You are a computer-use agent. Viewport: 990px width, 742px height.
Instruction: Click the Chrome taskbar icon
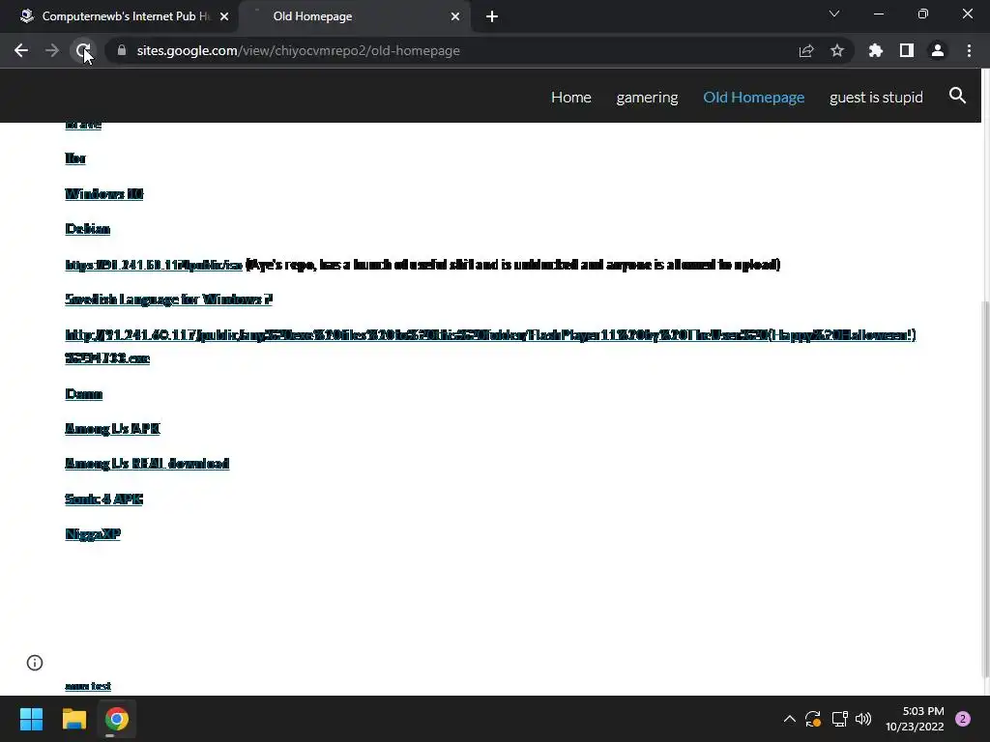pos(117,719)
